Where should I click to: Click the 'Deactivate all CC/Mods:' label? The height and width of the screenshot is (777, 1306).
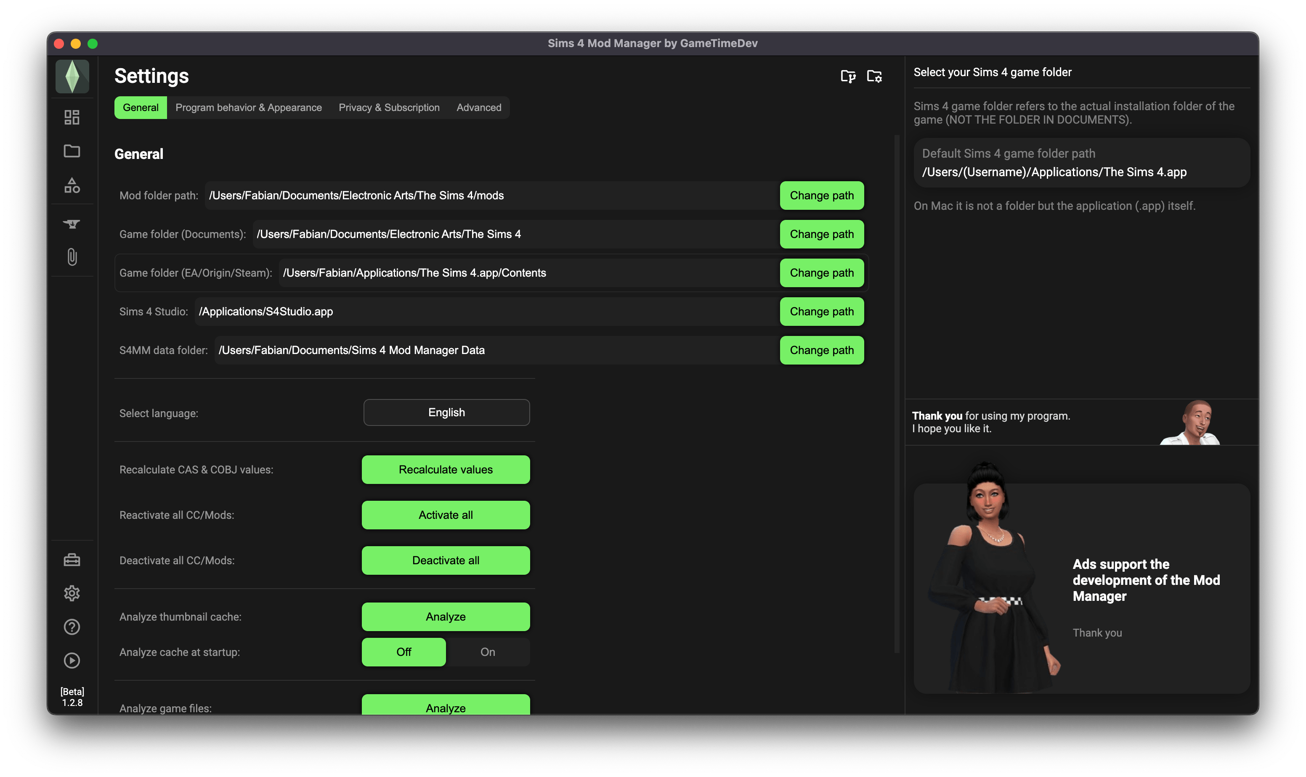click(x=177, y=561)
